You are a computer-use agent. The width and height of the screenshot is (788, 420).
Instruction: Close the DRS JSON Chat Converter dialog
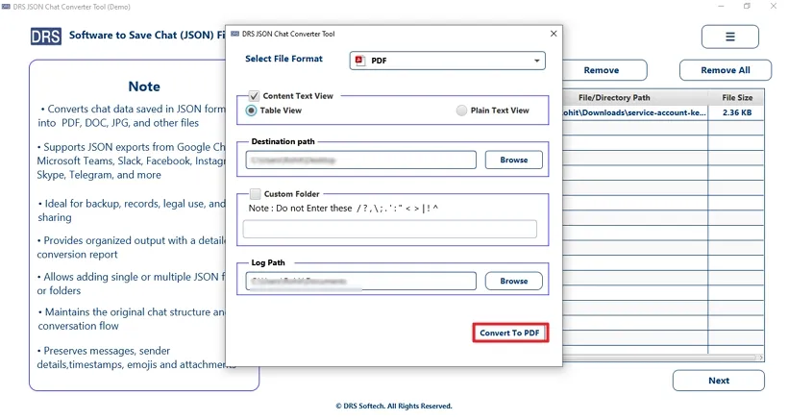(x=554, y=34)
